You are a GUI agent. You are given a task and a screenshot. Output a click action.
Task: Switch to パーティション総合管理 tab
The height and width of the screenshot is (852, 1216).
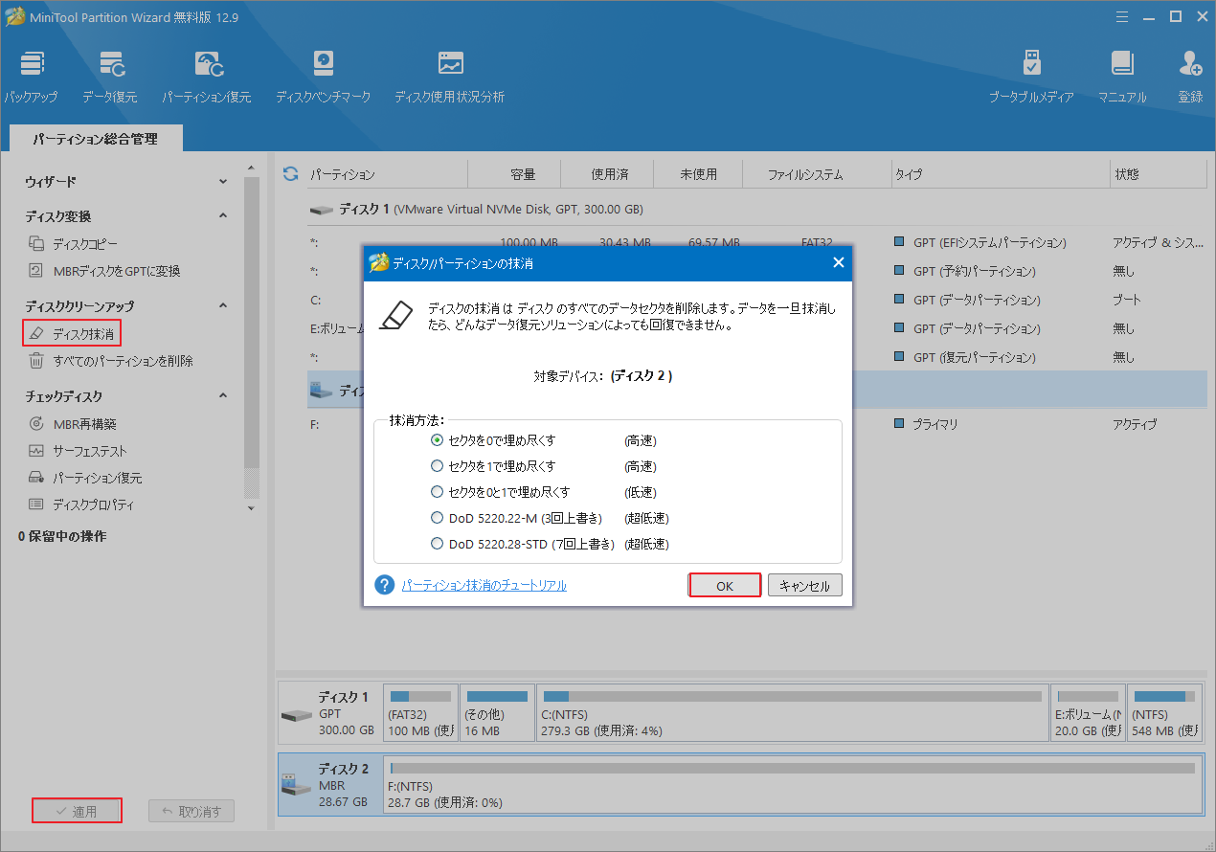[95, 139]
